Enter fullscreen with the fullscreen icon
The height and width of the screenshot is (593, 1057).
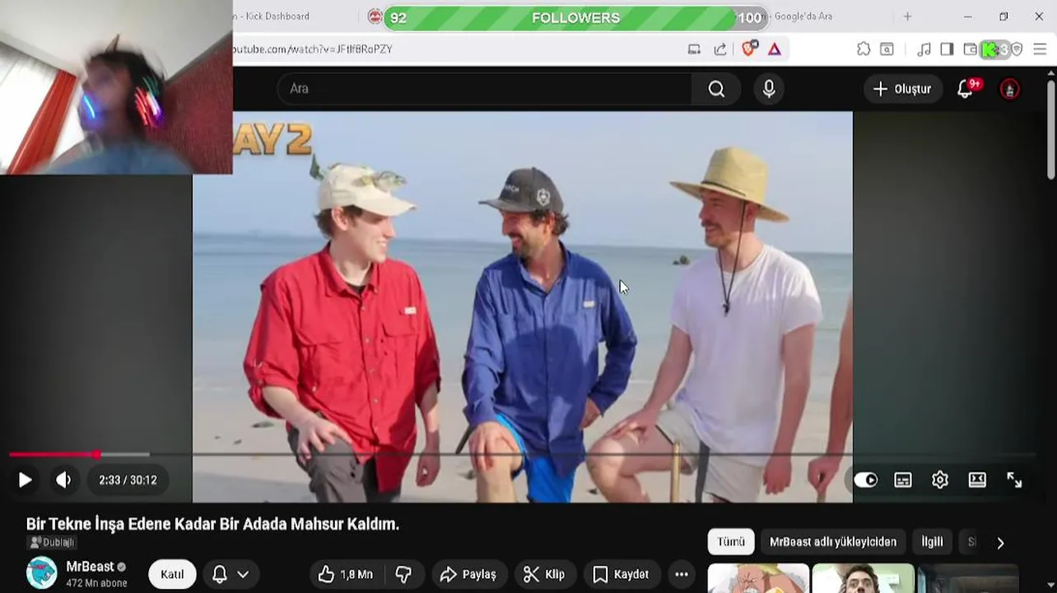pyautogui.click(x=1014, y=480)
